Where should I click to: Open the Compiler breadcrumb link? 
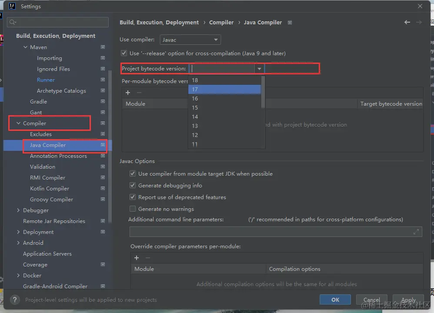[x=221, y=23]
